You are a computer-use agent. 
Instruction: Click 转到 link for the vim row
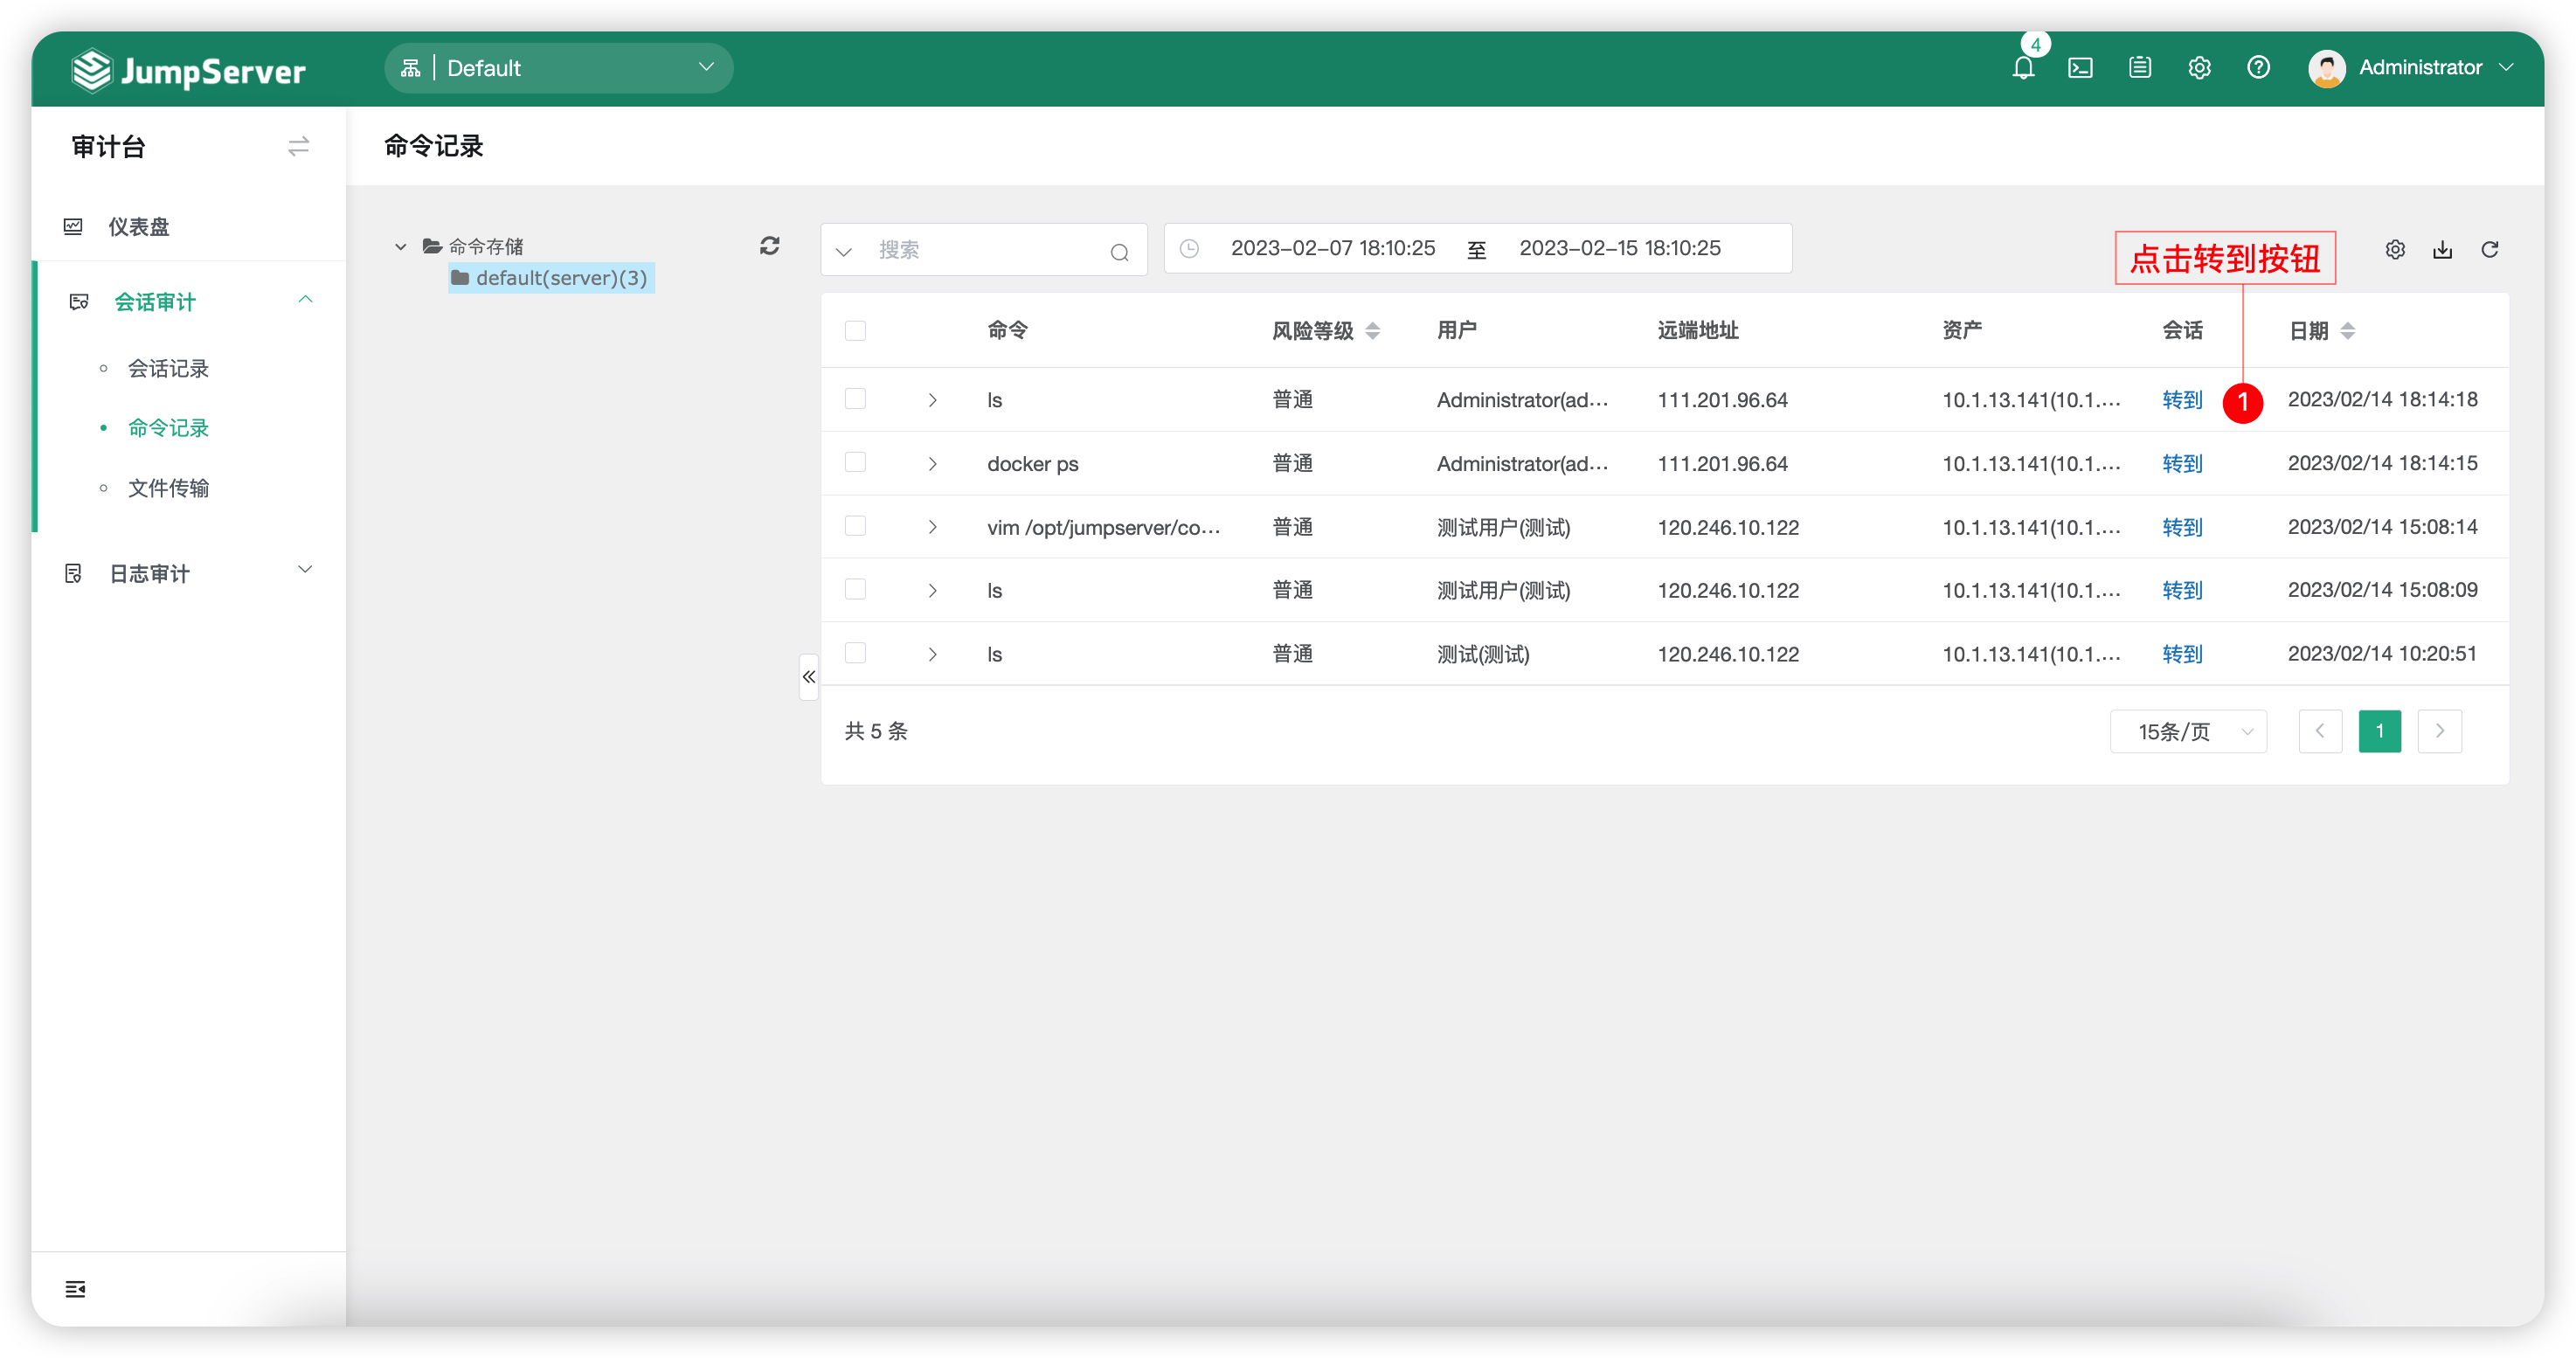[x=2182, y=527]
